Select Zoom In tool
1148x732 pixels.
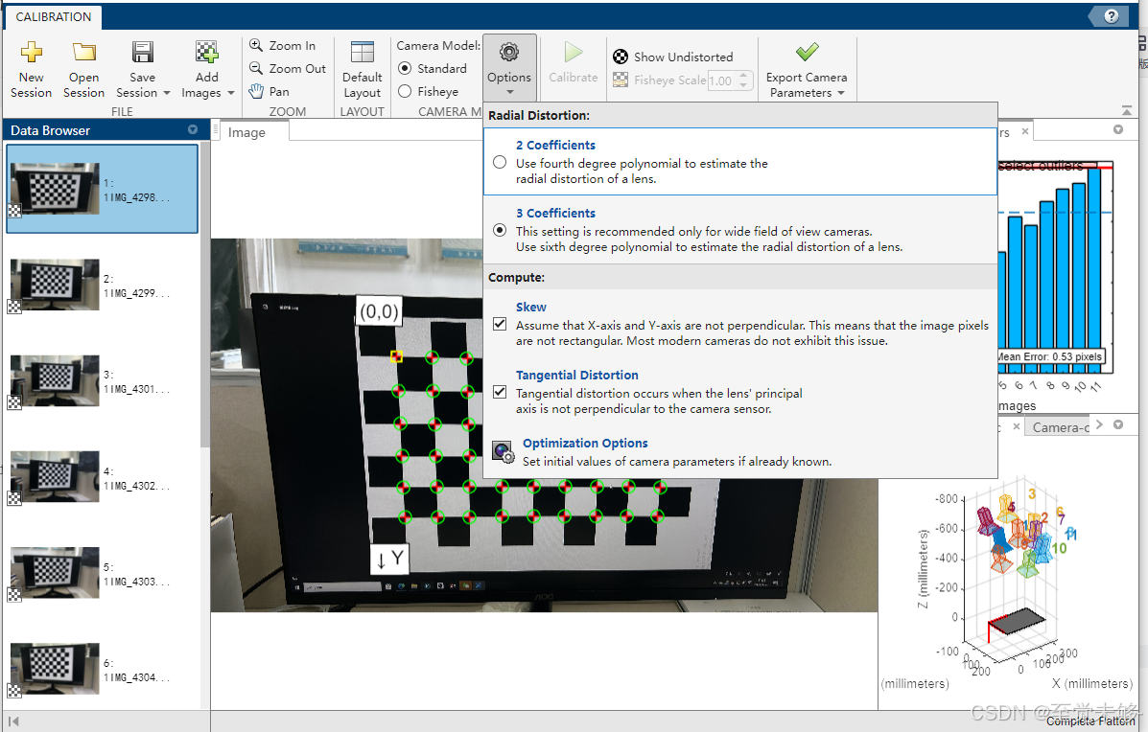point(283,45)
